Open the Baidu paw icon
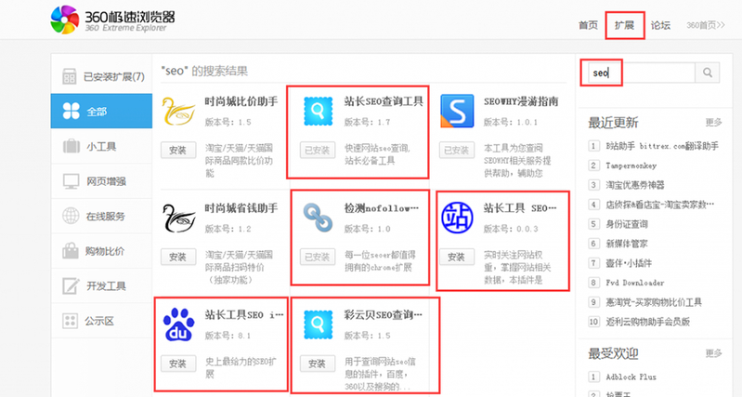Viewport: 742px width, 397px height. point(178,324)
